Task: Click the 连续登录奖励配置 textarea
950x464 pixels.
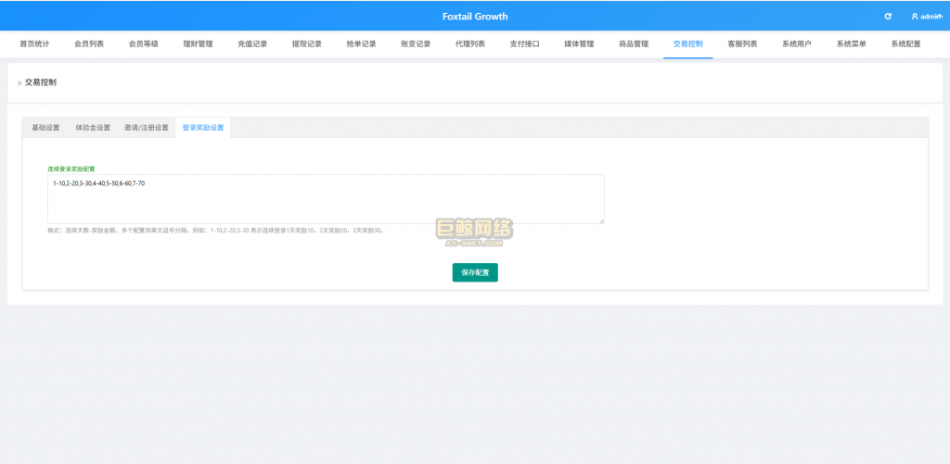Action: tap(326, 199)
